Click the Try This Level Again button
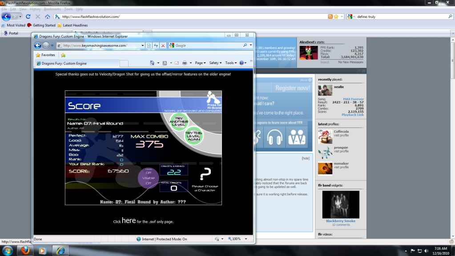The width and height of the screenshot is (455, 256). coord(193,136)
